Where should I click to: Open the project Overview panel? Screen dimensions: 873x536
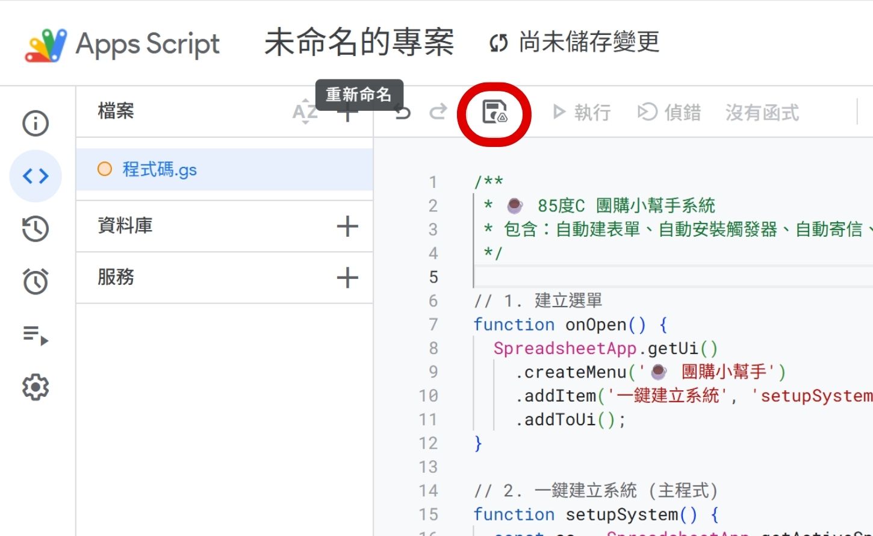pos(34,123)
